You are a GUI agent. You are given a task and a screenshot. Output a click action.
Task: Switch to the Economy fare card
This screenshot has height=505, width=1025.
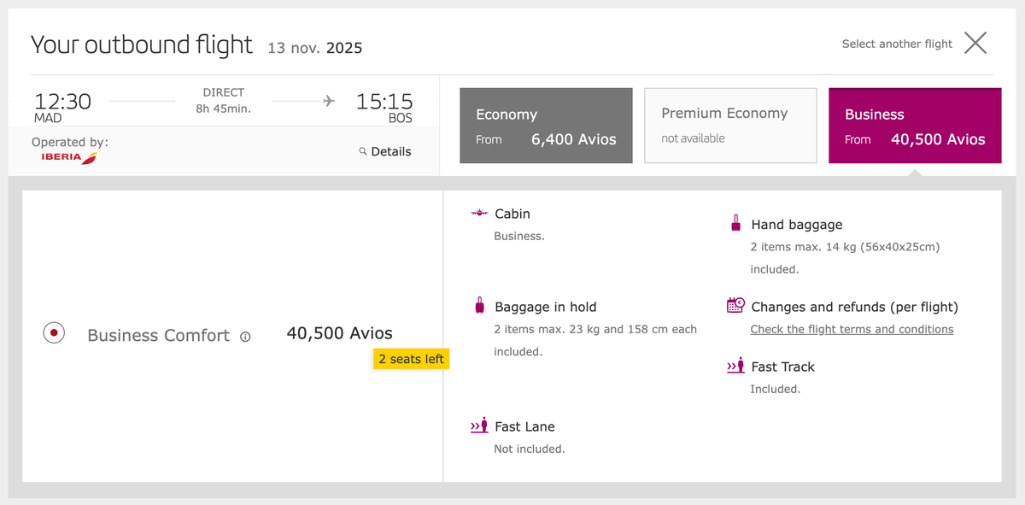coord(546,125)
